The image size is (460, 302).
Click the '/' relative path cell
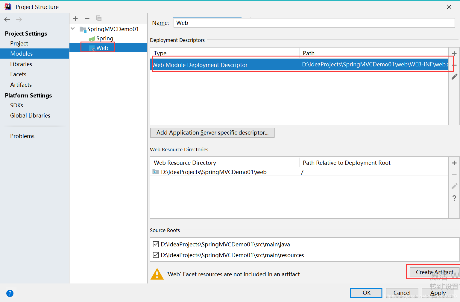pyautogui.click(x=374, y=172)
